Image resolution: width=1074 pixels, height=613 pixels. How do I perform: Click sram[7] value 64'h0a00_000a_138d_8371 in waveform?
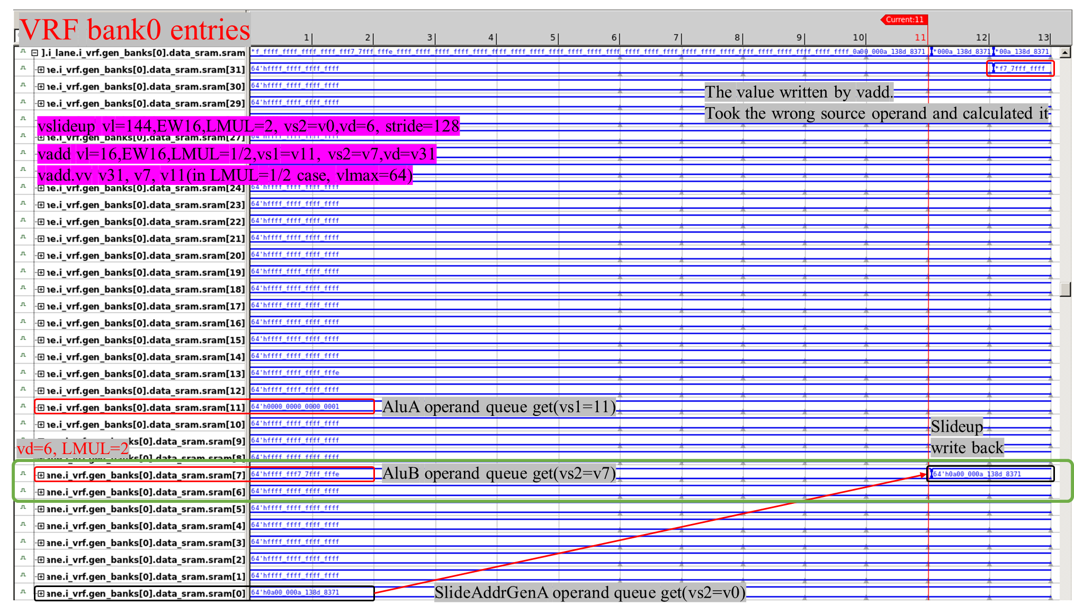point(978,474)
